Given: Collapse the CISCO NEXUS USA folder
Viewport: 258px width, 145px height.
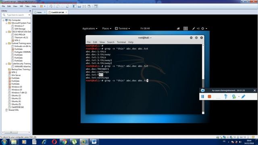Looking at the screenshot, I should pos(6,32).
